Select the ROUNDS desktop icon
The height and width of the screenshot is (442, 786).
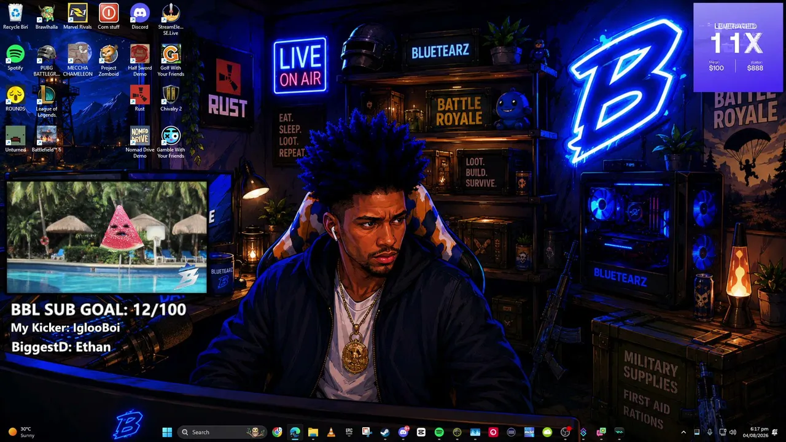[15, 98]
